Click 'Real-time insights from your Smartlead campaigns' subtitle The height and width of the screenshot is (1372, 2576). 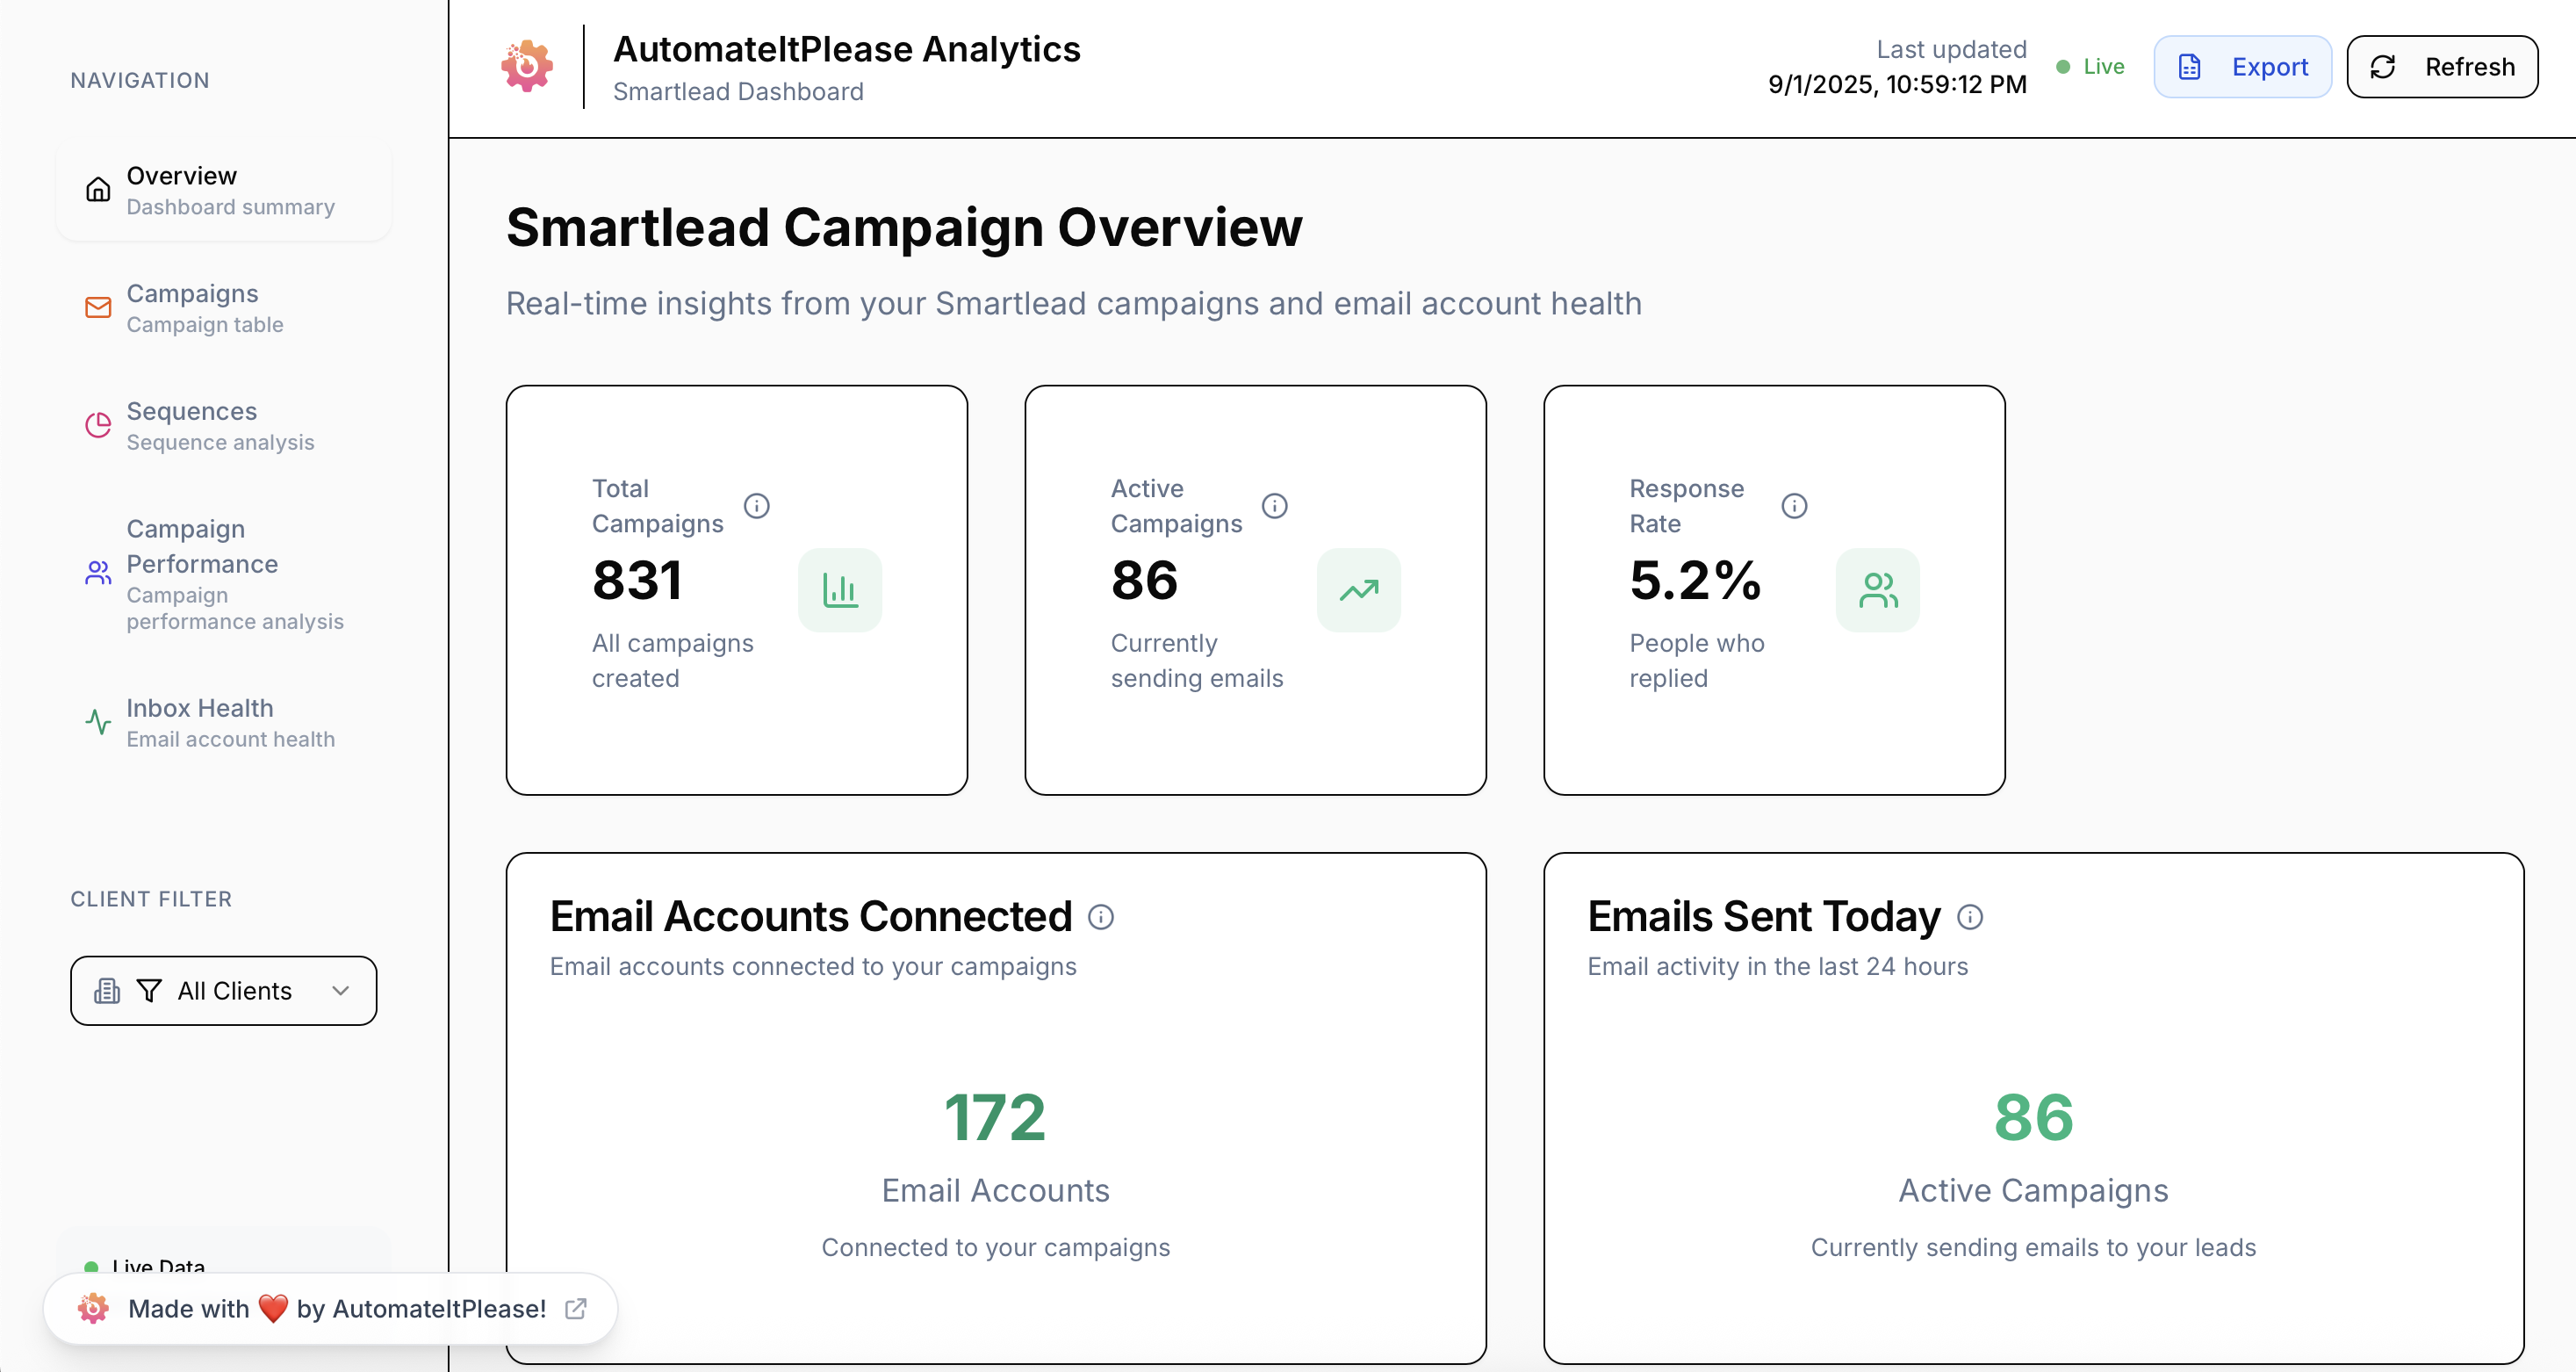tap(1073, 303)
